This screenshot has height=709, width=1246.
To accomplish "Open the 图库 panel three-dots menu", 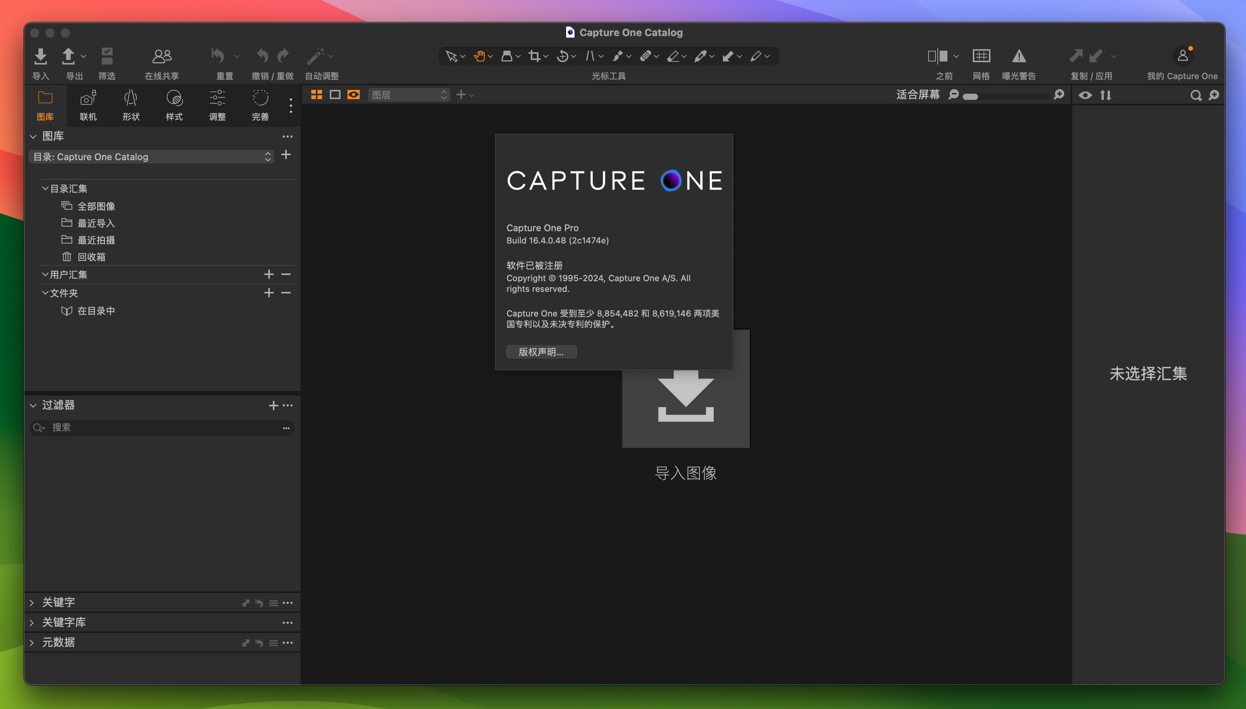I will (287, 137).
